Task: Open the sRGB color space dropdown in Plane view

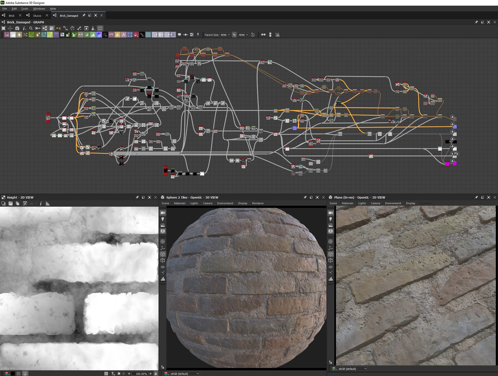Action: [353, 369]
